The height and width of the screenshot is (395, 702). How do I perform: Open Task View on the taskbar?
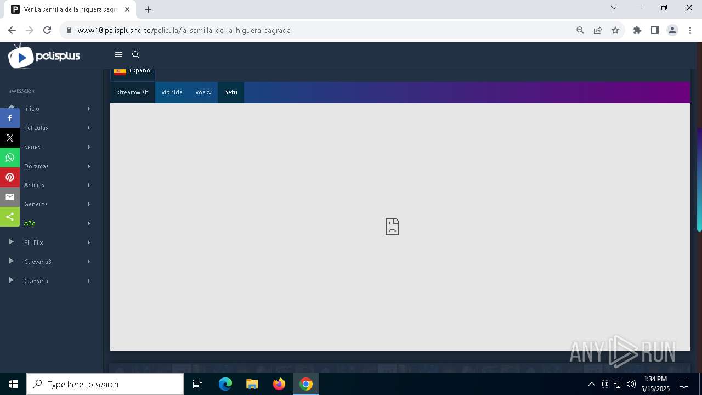click(x=197, y=384)
